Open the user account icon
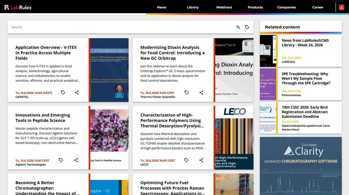 tap(341, 7)
